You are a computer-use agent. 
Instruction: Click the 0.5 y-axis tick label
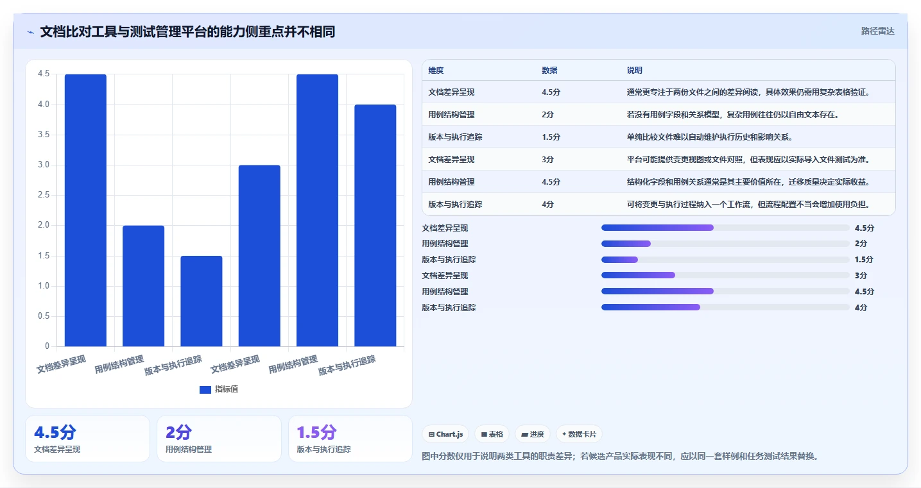(x=44, y=316)
